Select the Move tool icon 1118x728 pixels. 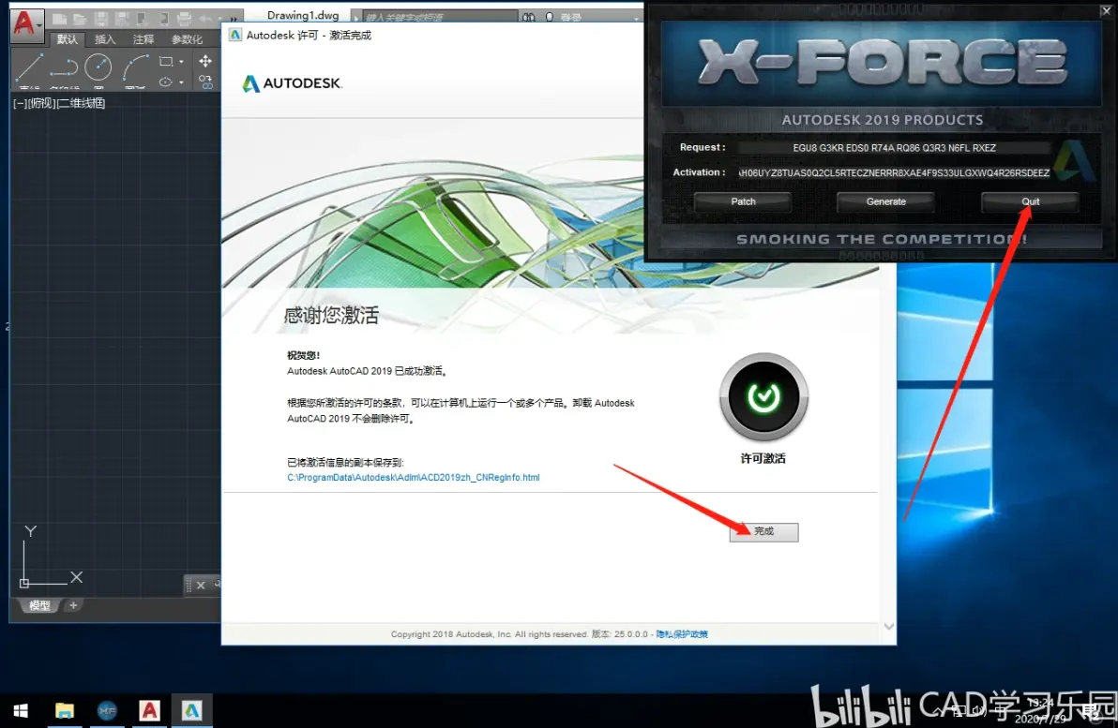point(205,61)
